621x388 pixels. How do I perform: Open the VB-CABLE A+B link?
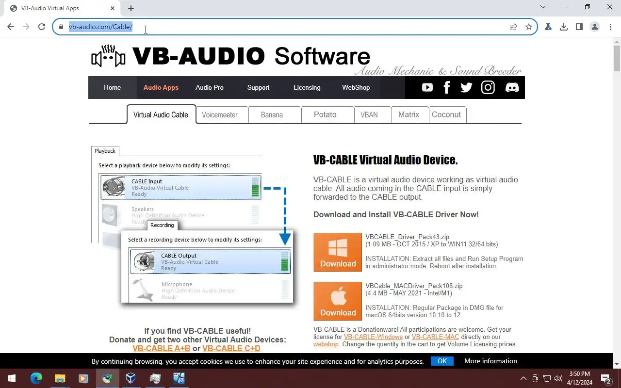click(x=161, y=348)
